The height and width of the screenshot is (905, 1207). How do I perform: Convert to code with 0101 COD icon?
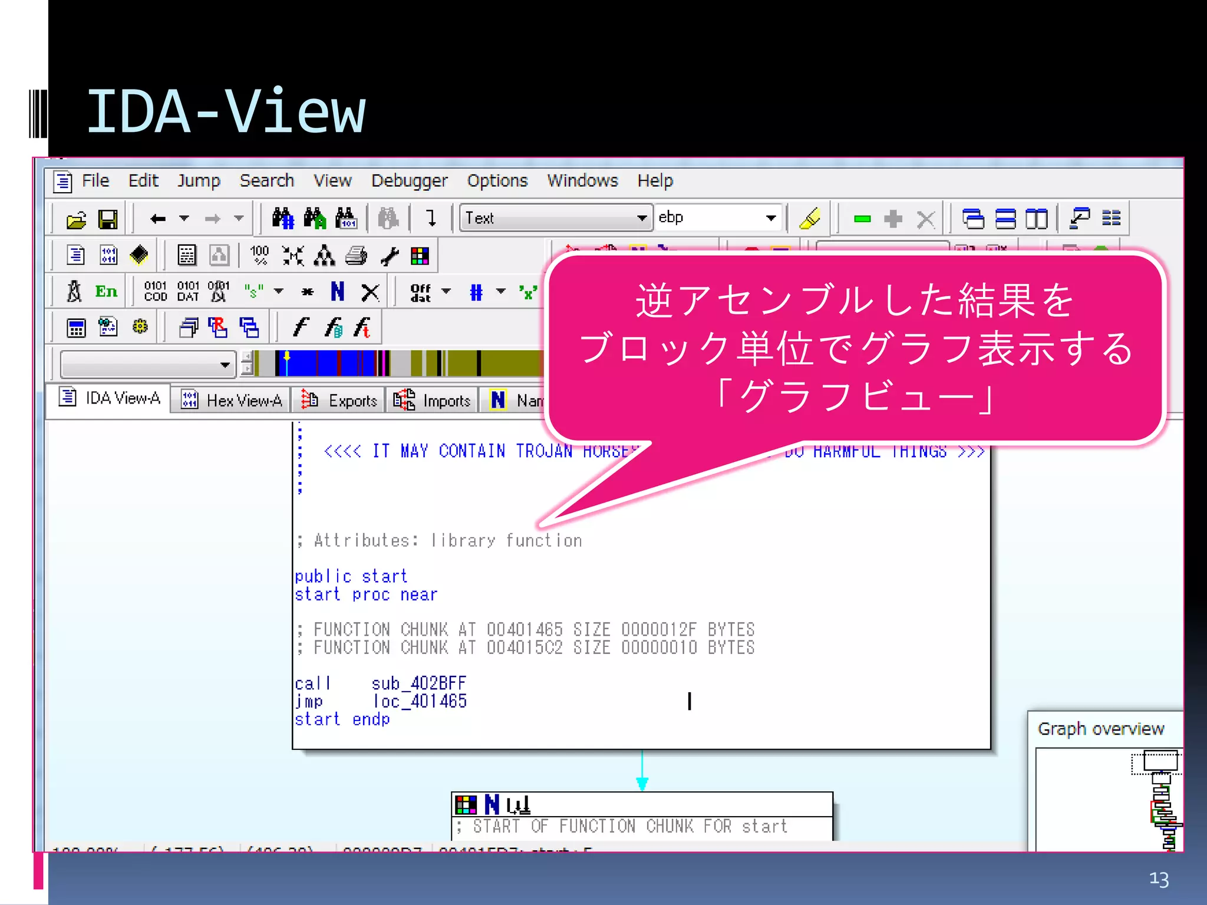[156, 291]
